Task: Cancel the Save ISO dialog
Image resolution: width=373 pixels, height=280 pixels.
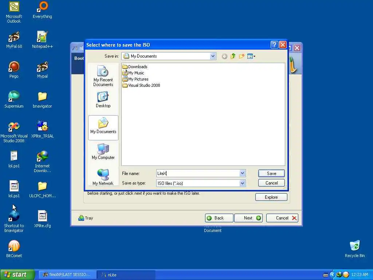Action: pos(271,183)
